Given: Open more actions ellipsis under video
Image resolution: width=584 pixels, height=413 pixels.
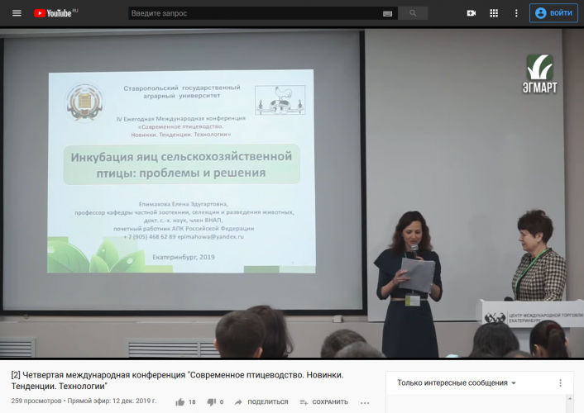Looking at the screenshot, I should pyautogui.click(x=365, y=402).
